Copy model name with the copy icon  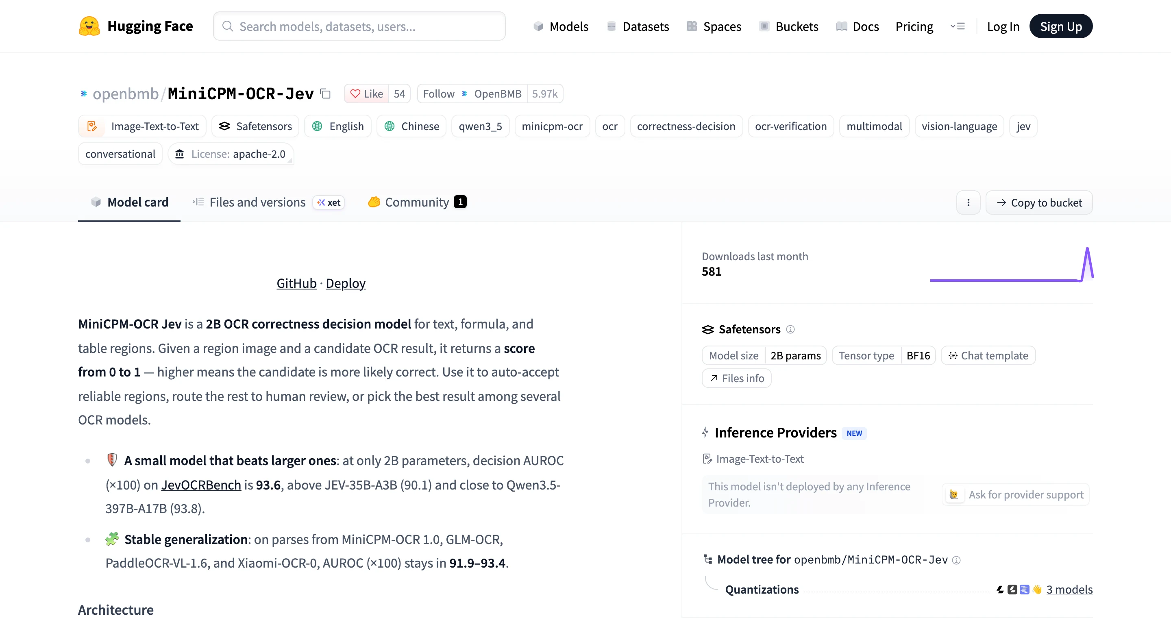coord(325,94)
